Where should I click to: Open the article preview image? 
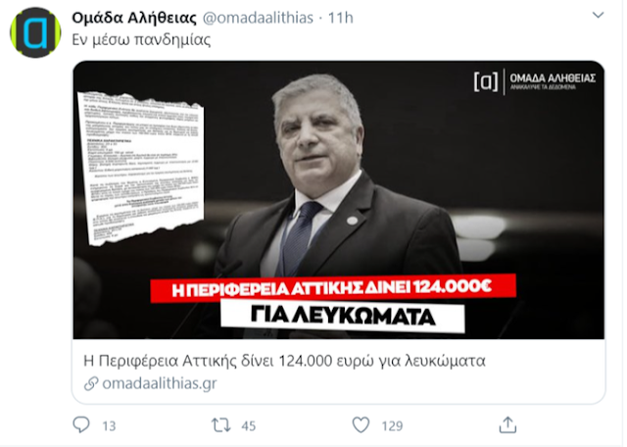click(338, 200)
